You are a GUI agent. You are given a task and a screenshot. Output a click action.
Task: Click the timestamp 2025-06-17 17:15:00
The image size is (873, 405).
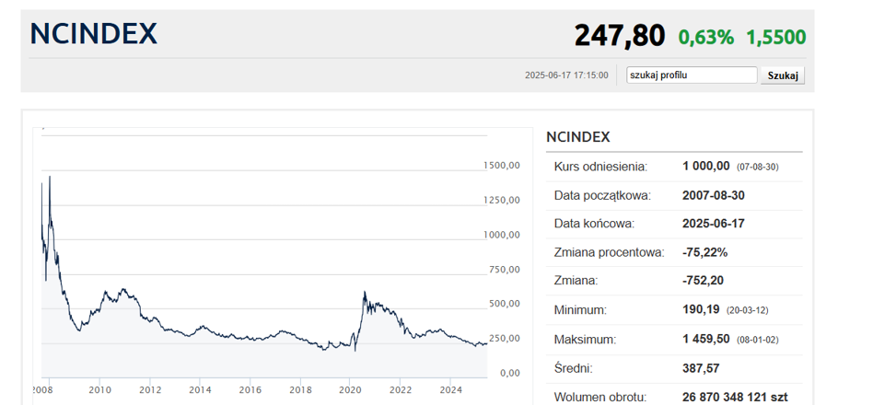566,75
